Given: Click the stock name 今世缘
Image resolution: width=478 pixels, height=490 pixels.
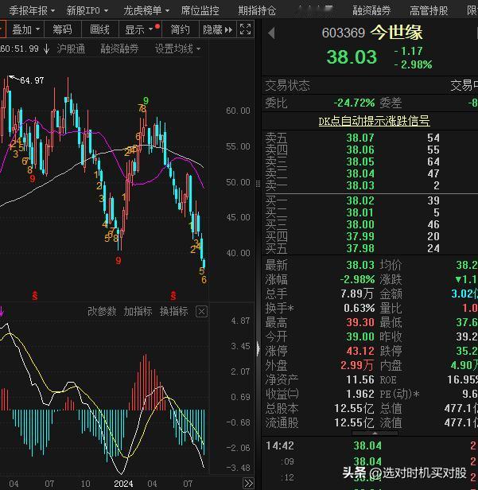Looking at the screenshot, I should [x=396, y=33].
